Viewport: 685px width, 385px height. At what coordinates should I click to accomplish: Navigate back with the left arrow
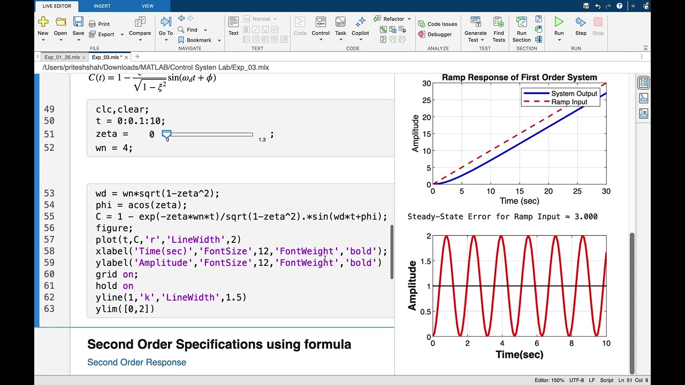pyautogui.click(x=181, y=19)
